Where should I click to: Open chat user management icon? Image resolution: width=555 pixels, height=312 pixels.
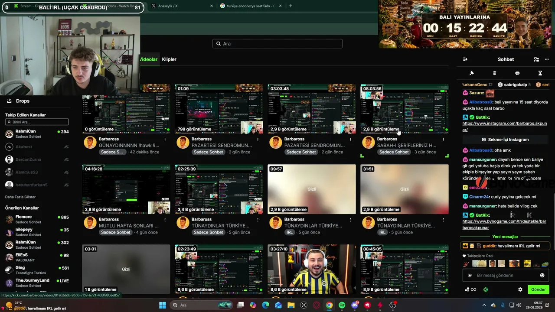point(536,59)
